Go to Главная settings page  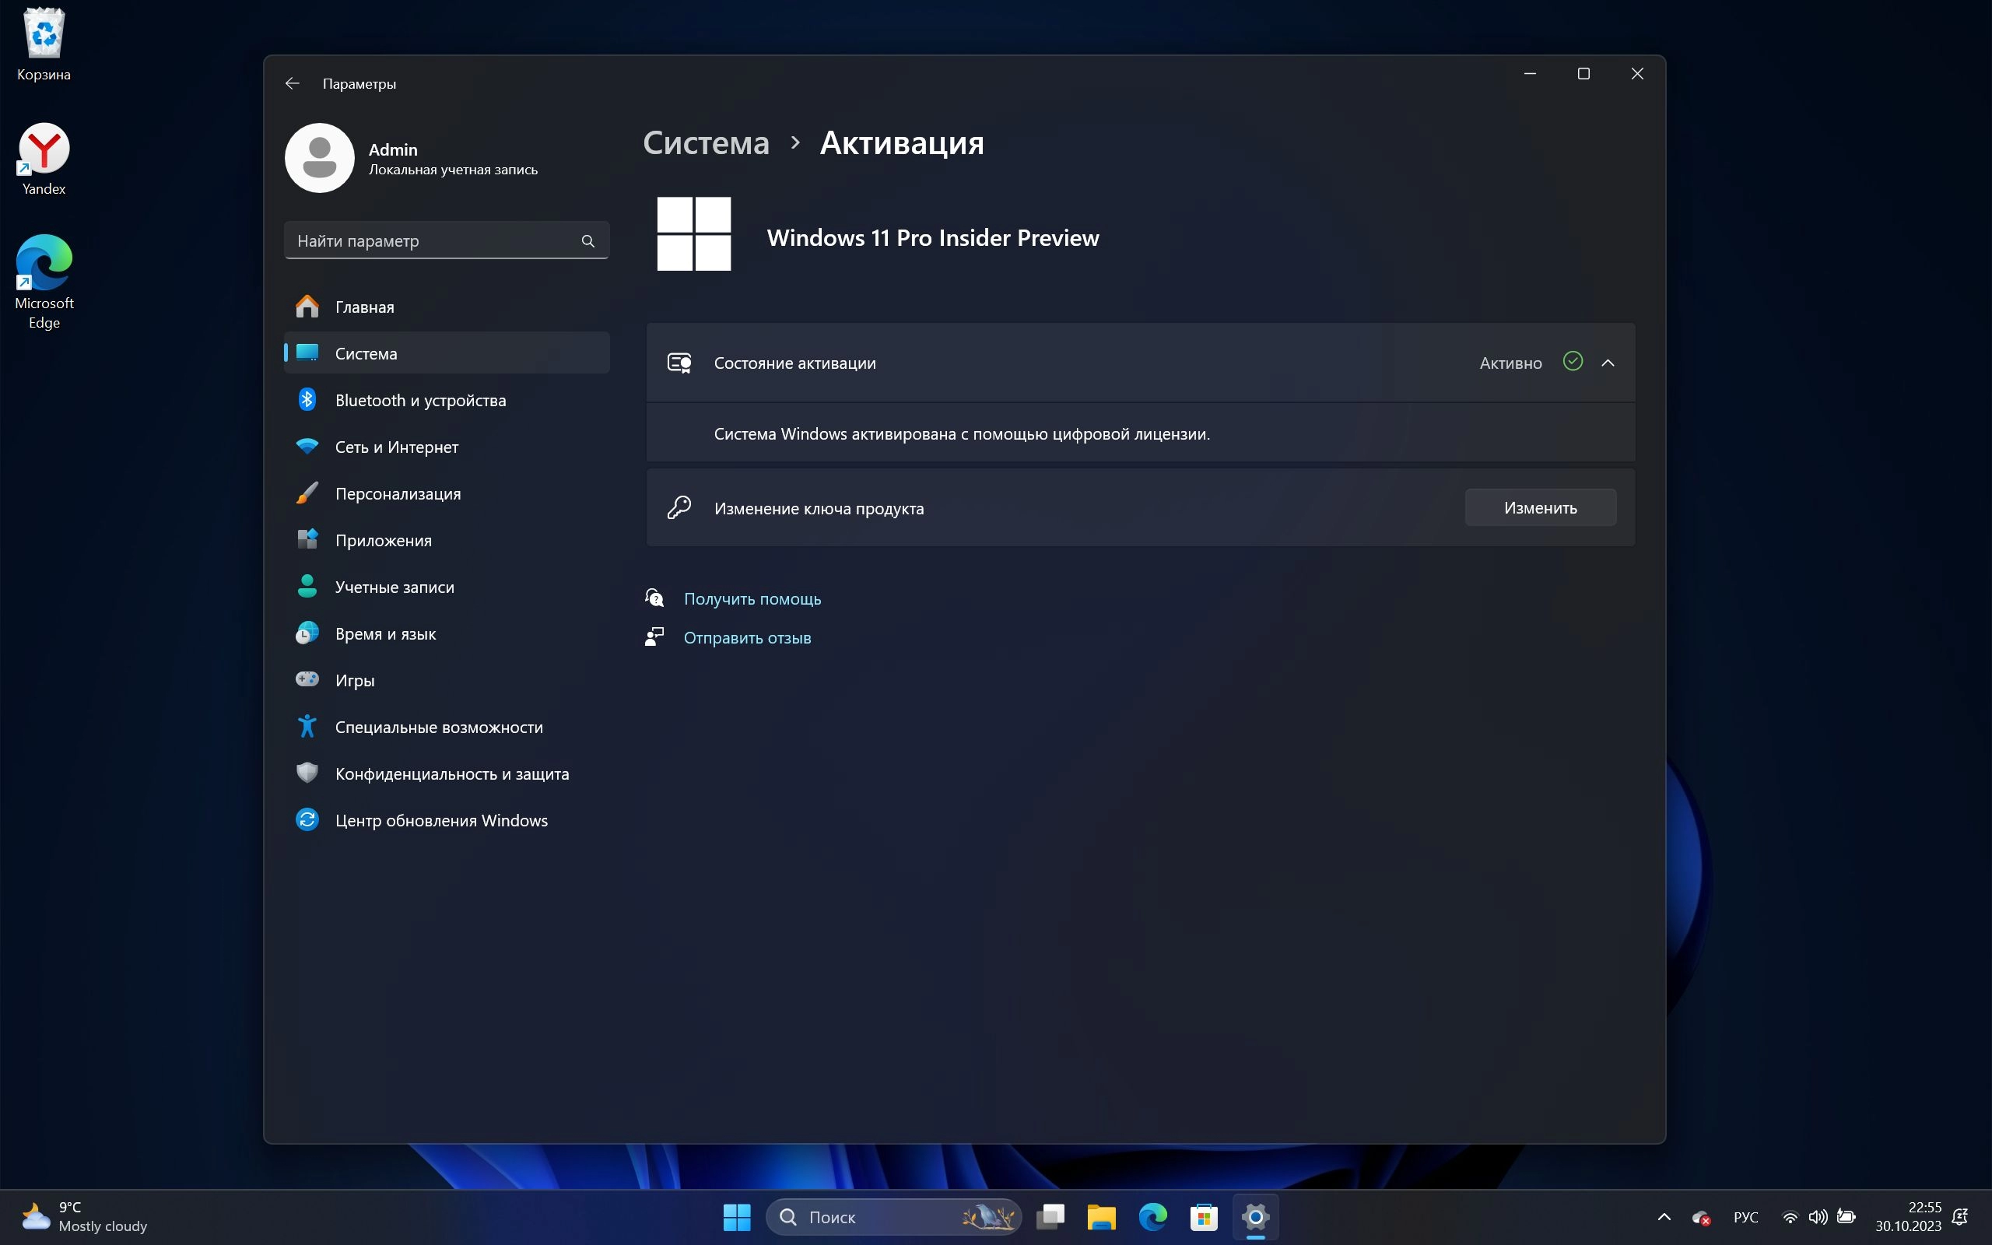364,307
